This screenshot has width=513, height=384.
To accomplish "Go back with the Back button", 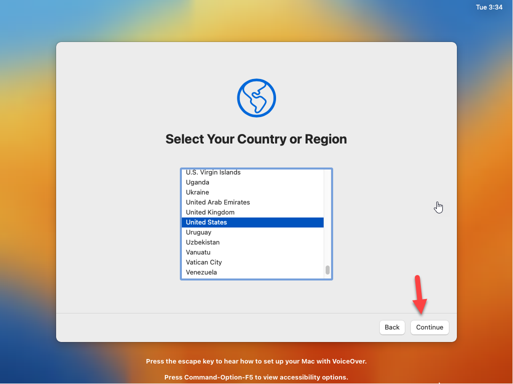I will tap(392, 327).
